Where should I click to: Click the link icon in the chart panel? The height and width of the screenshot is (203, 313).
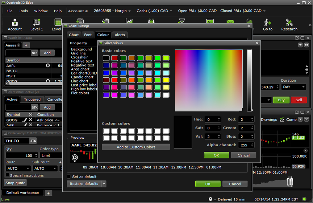[306, 119]
